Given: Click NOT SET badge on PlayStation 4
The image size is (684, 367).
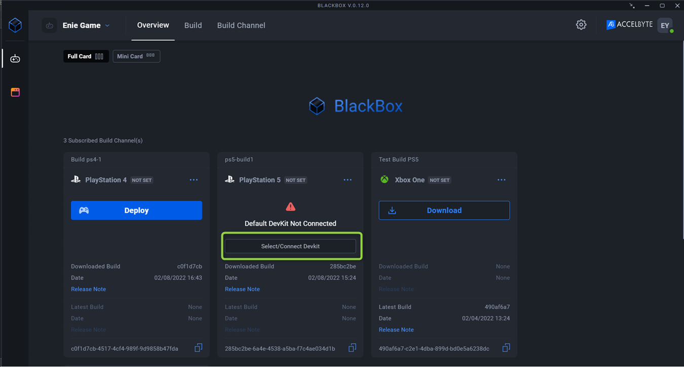Looking at the screenshot, I should click(142, 180).
